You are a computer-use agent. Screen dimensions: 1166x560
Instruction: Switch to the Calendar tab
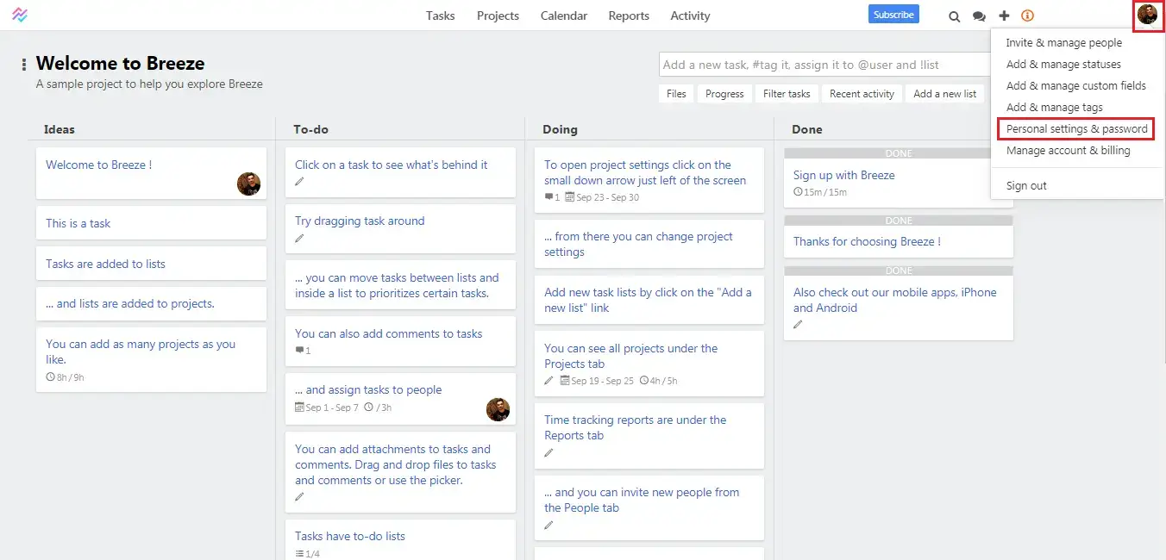point(563,16)
